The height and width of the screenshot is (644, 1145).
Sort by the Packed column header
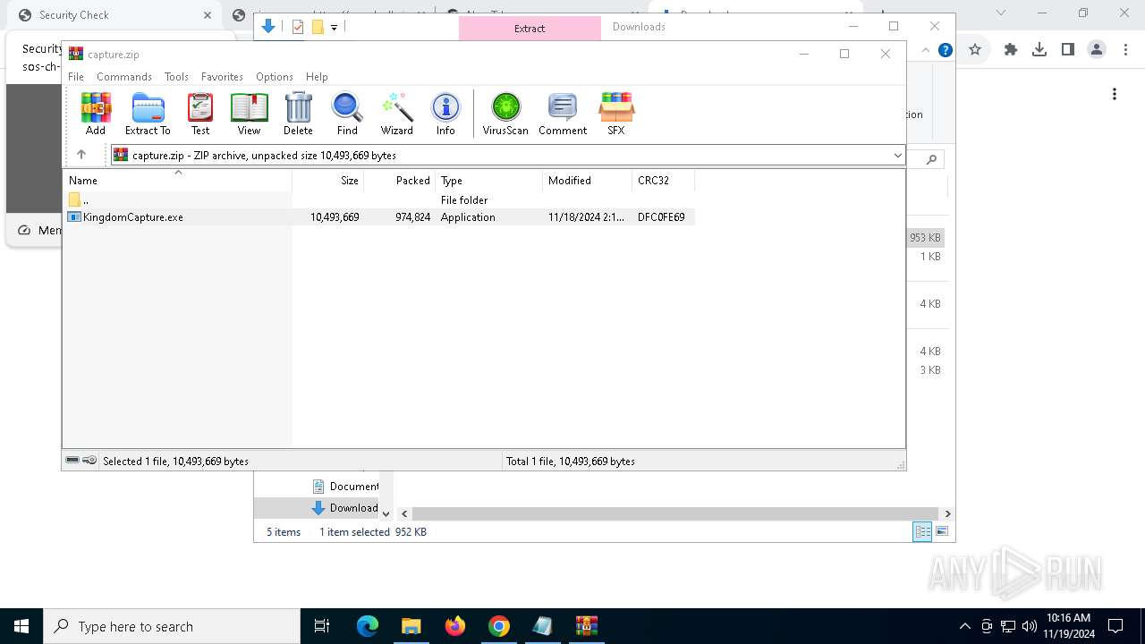tap(400, 181)
